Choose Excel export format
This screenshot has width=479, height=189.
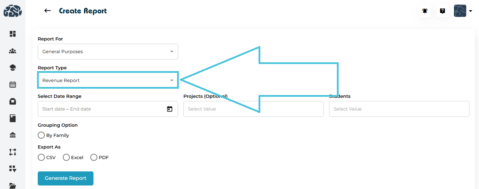66,157
